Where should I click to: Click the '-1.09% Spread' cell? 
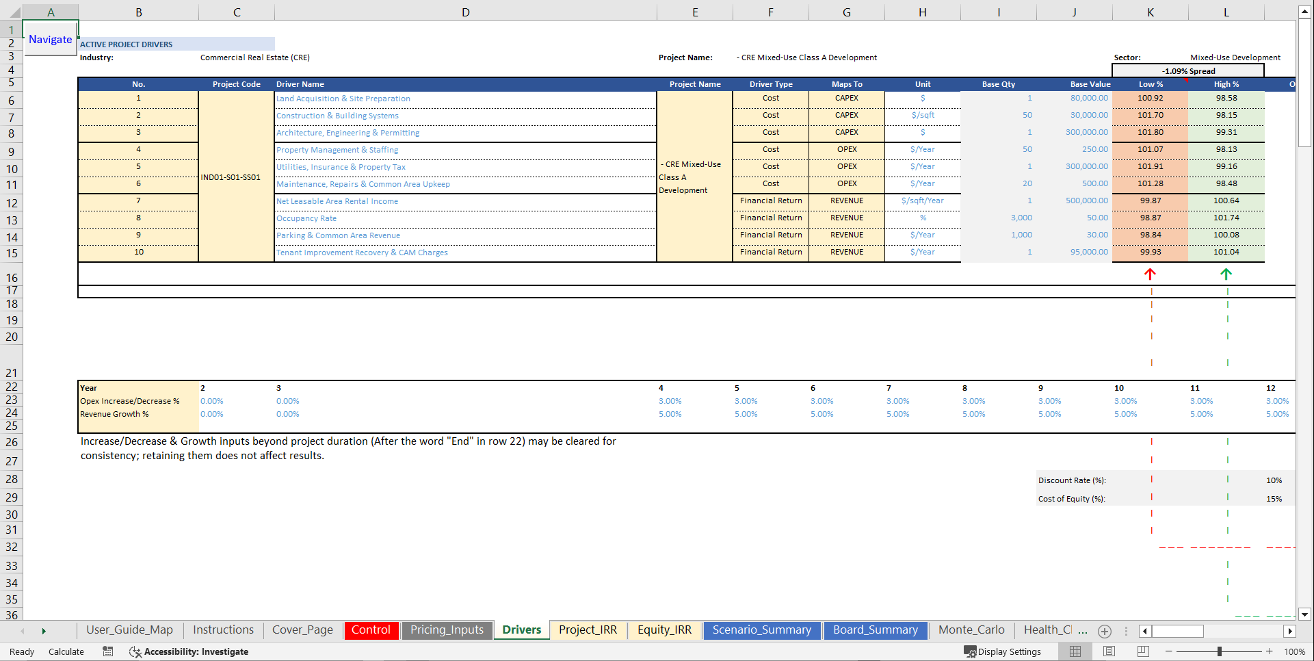[x=1188, y=70]
